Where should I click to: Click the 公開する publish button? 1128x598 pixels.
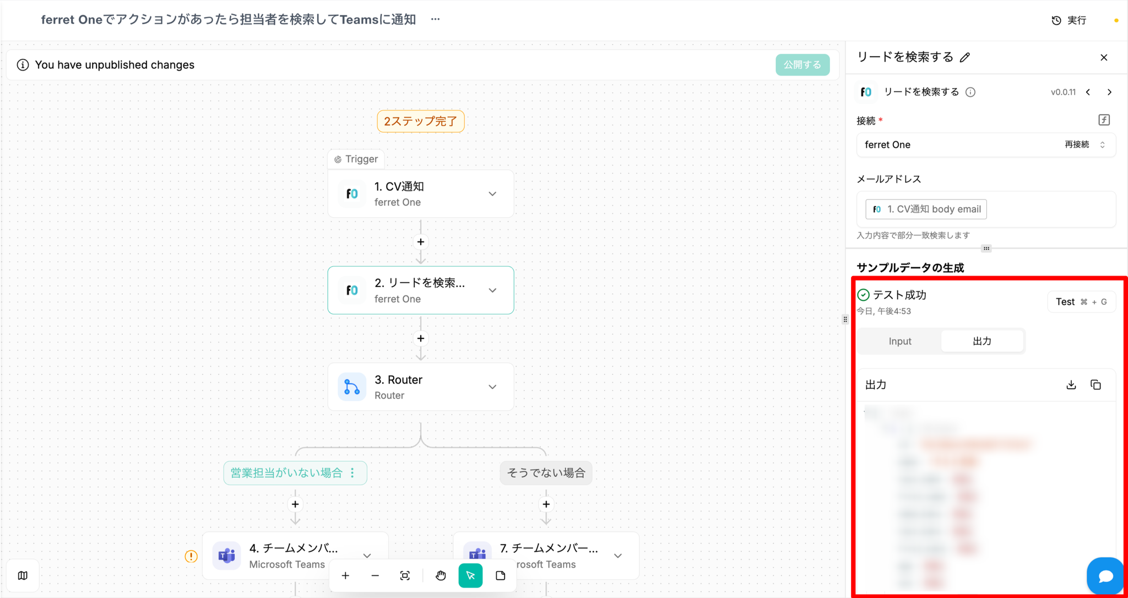pos(802,64)
